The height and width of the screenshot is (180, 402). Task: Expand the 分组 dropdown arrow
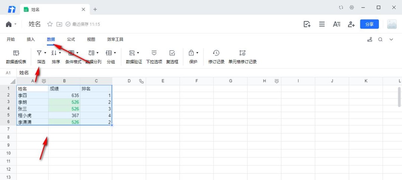115,53
